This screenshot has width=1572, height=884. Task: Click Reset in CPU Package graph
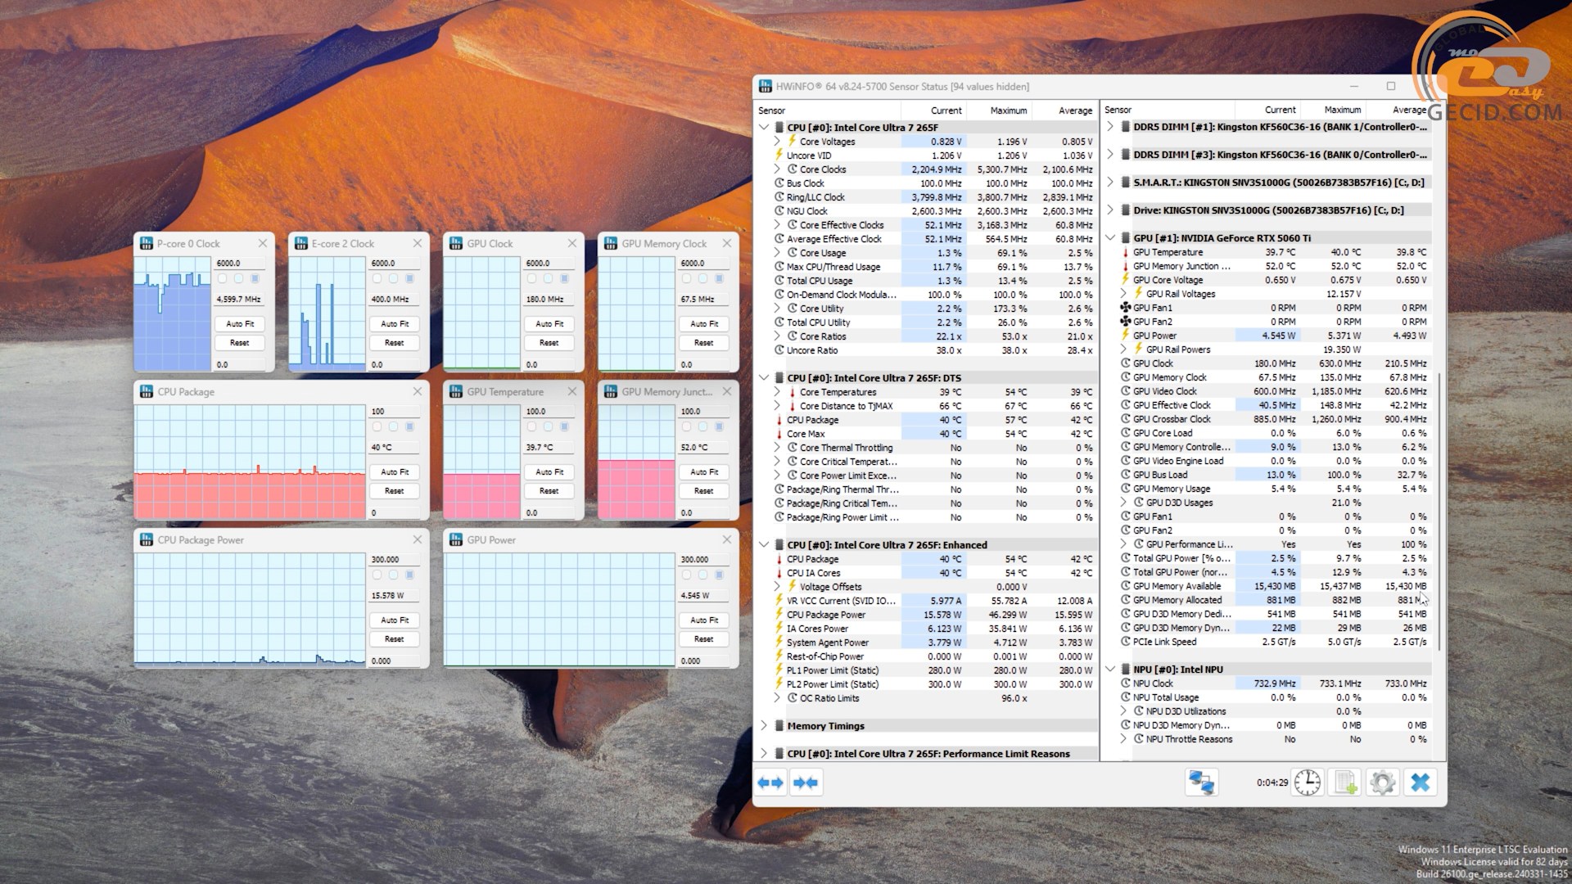pos(395,491)
